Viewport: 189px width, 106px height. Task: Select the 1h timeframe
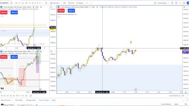coord(30,3)
